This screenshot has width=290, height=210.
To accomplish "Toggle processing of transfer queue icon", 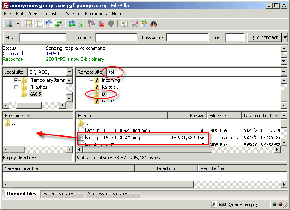I will [x=81, y=24].
